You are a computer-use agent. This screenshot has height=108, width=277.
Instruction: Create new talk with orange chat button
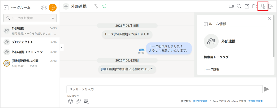(x=52, y=7)
